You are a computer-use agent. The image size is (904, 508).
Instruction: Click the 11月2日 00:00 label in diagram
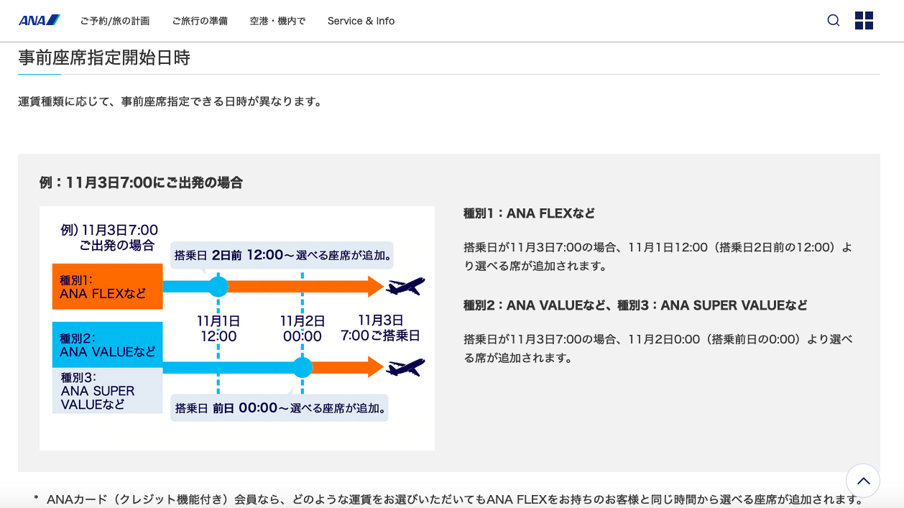(303, 328)
